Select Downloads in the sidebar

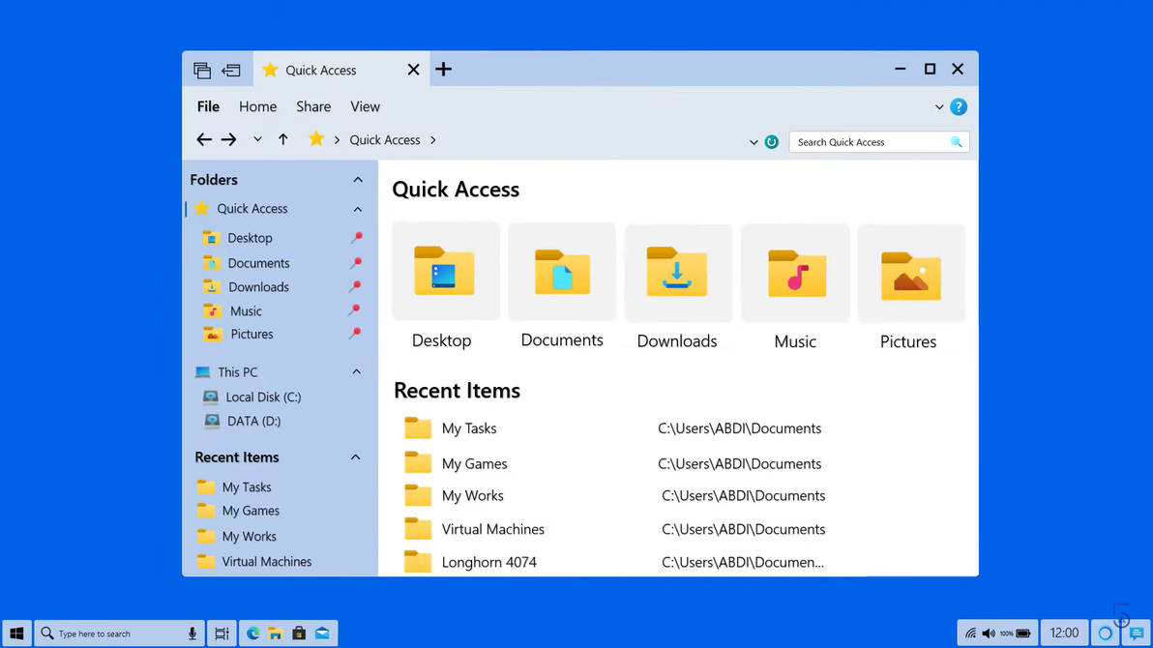(x=258, y=287)
